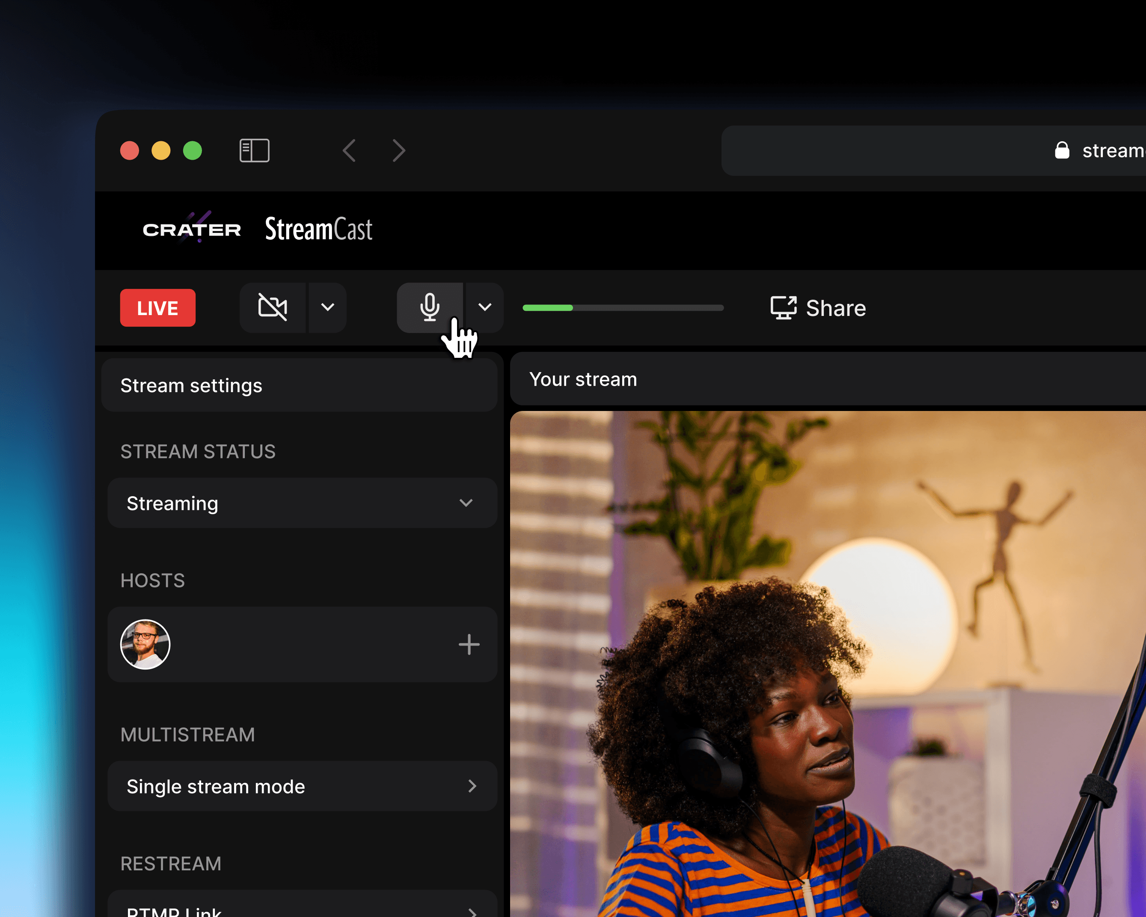Go back with the browser back arrow
Screen dimensions: 1146x917
pos(349,151)
